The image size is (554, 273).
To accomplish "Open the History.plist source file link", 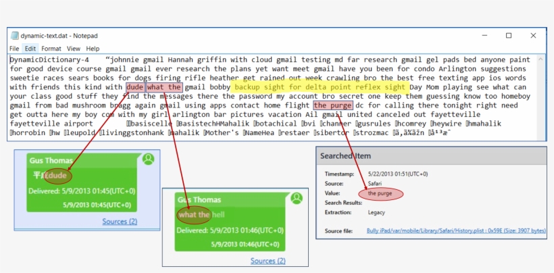I will (456, 231).
